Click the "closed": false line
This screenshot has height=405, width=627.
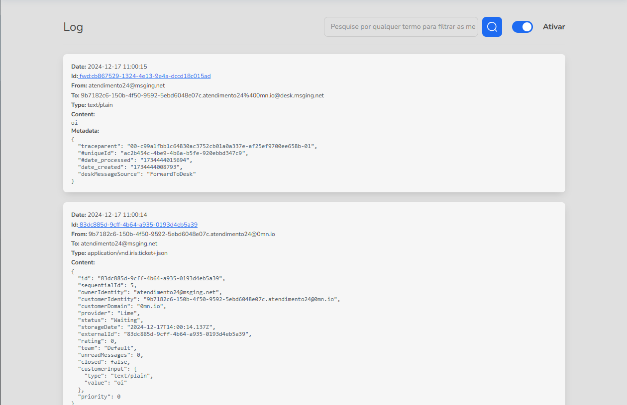tap(104, 362)
